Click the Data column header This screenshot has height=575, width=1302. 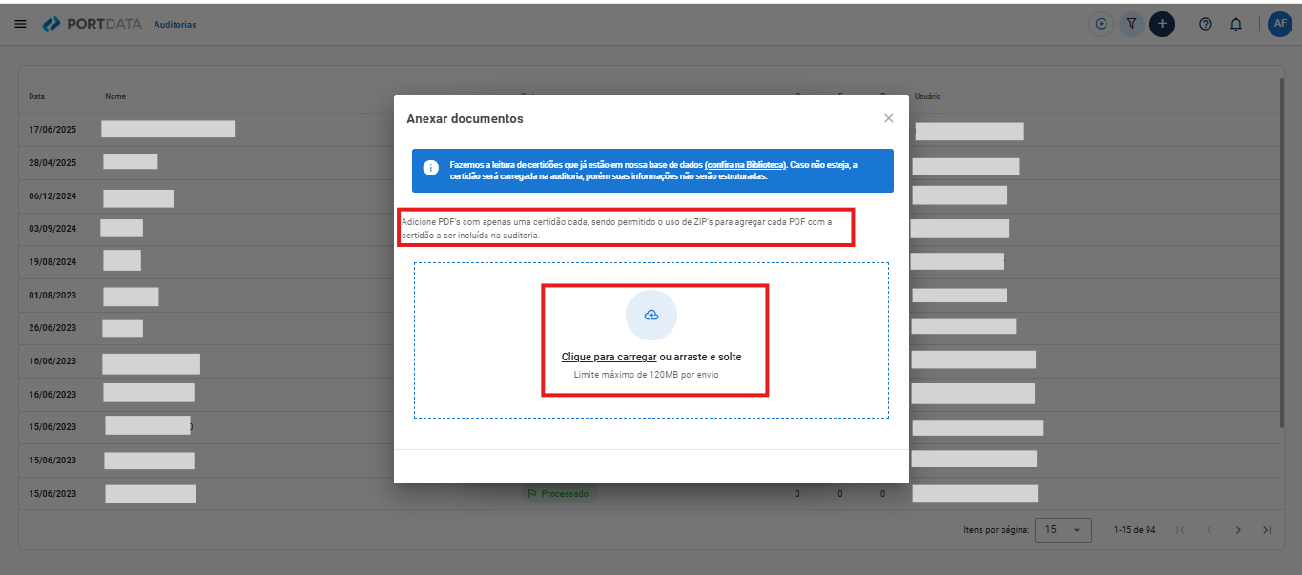[x=37, y=96]
